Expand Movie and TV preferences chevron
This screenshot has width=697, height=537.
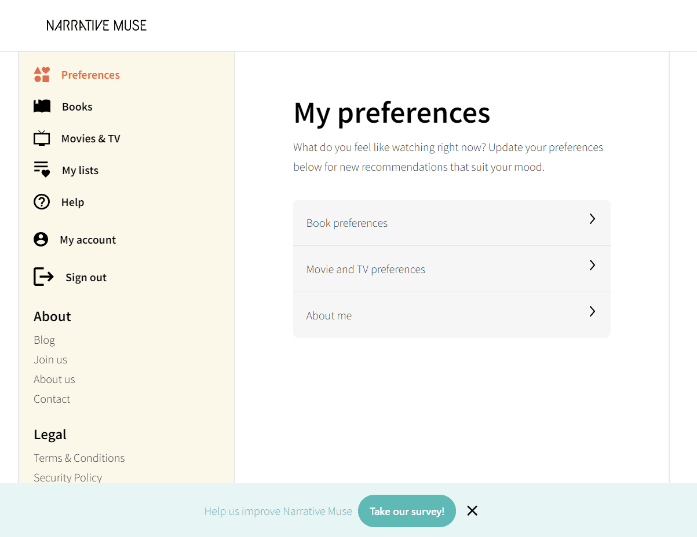pos(592,265)
